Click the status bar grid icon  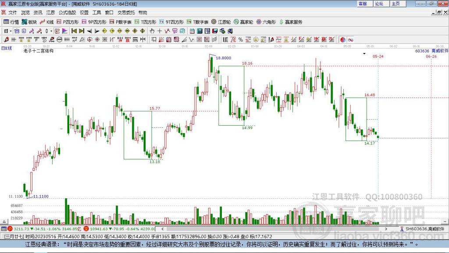pos(4,229)
